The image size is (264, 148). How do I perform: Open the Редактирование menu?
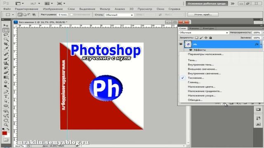tap(26, 9)
